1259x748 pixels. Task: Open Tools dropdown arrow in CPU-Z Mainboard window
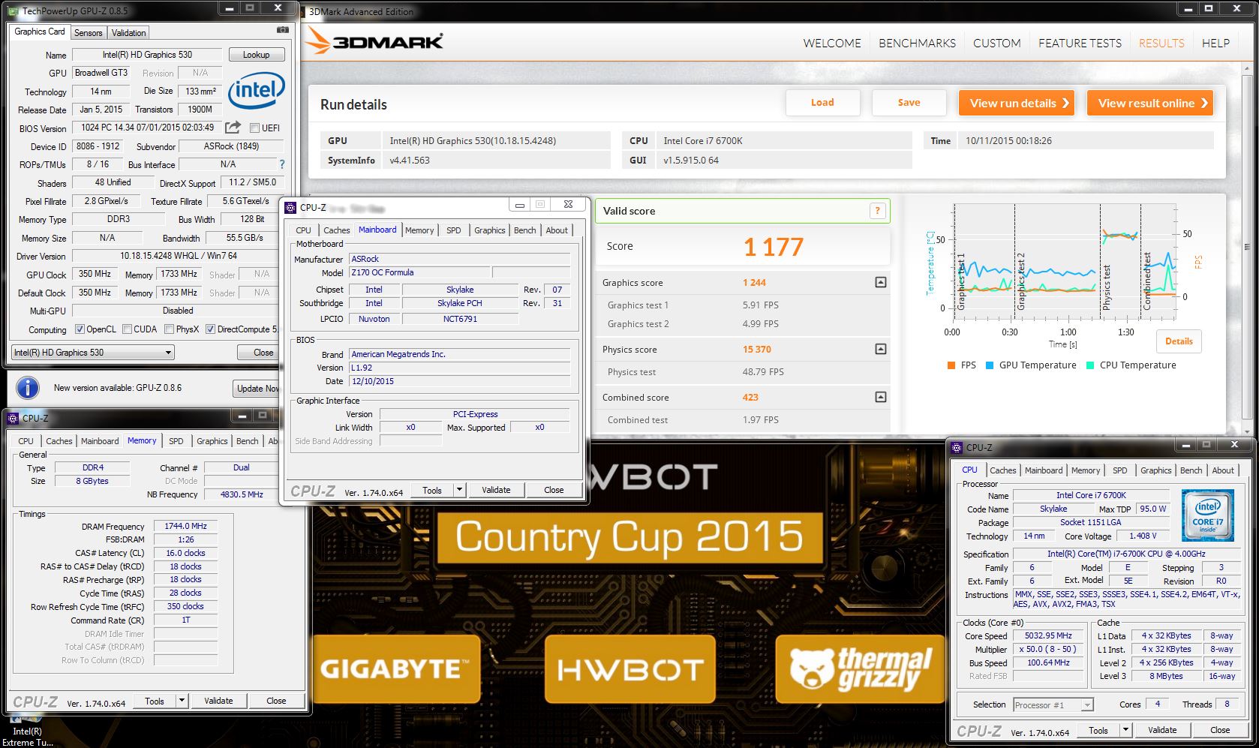pyautogui.click(x=459, y=490)
